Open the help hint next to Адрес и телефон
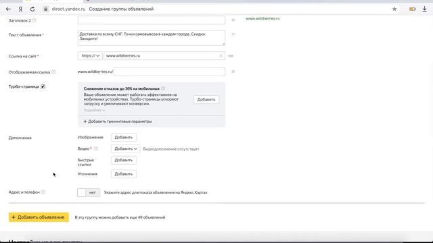 pyautogui.click(x=43, y=192)
